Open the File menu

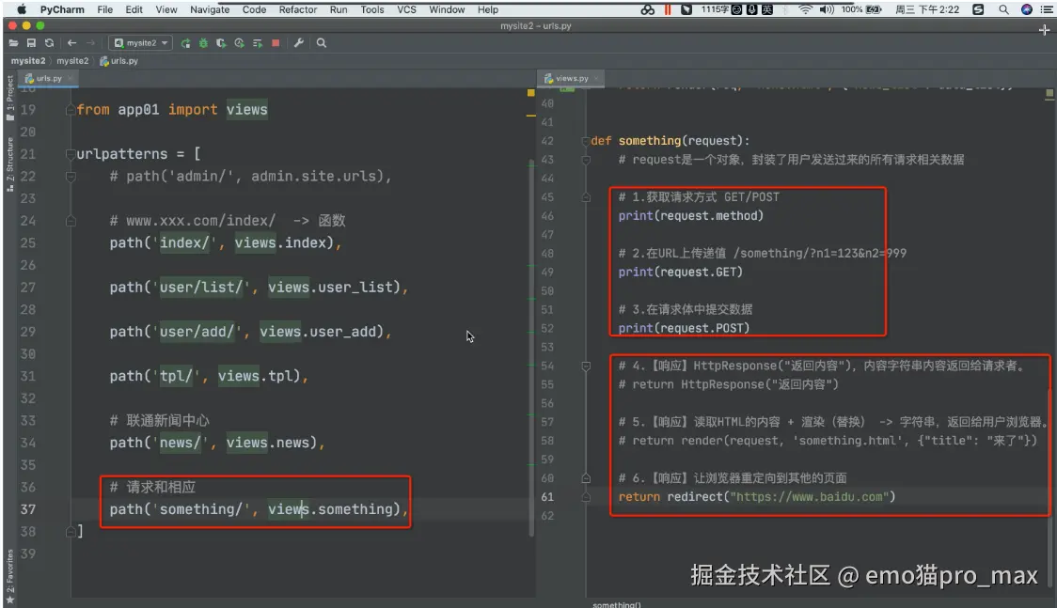(x=105, y=9)
